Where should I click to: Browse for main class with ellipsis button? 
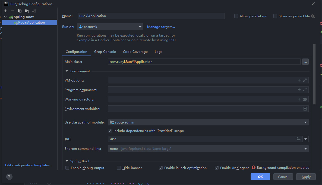pyautogui.click(x=305, y=62)
